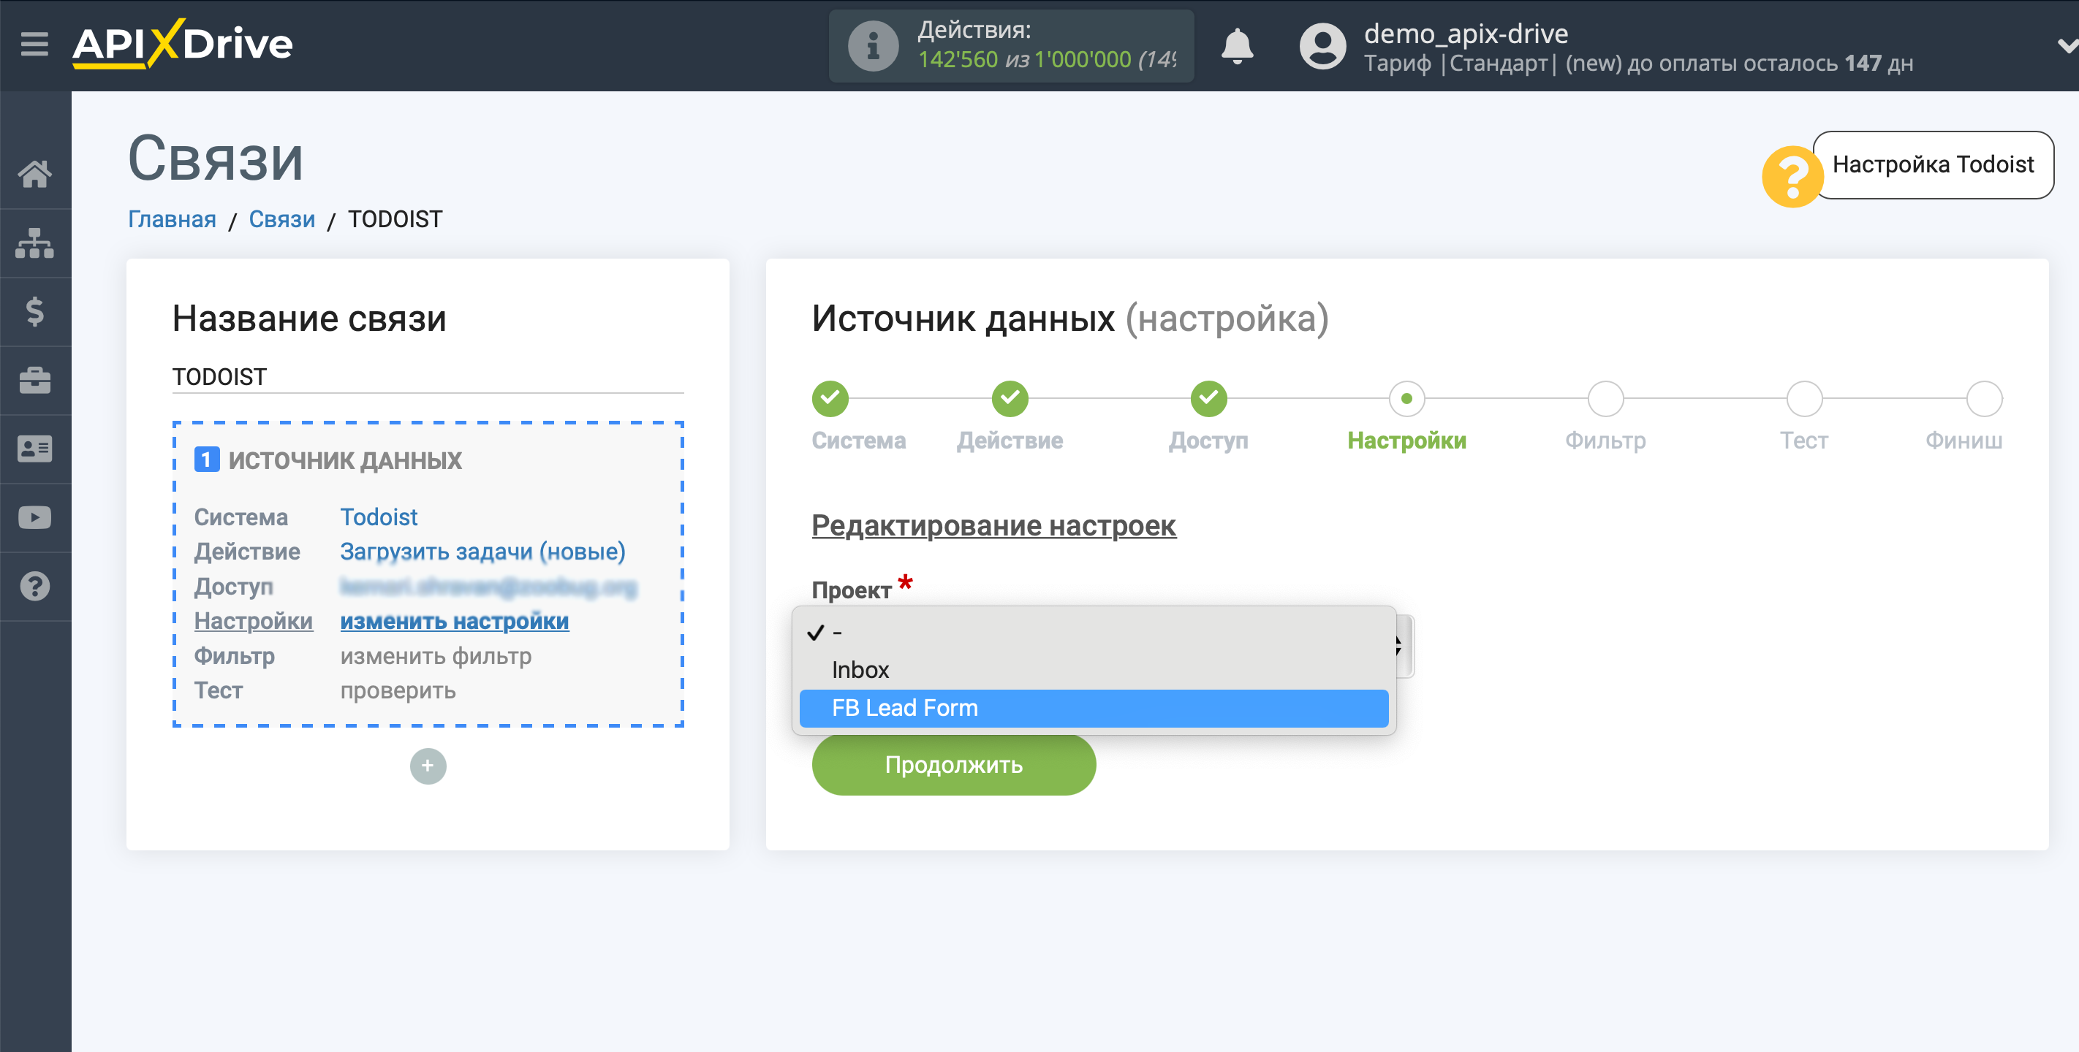The image size is (2079, 1052).
Task: Go to Связи breadcrumb link
Action: pos(281,219)
